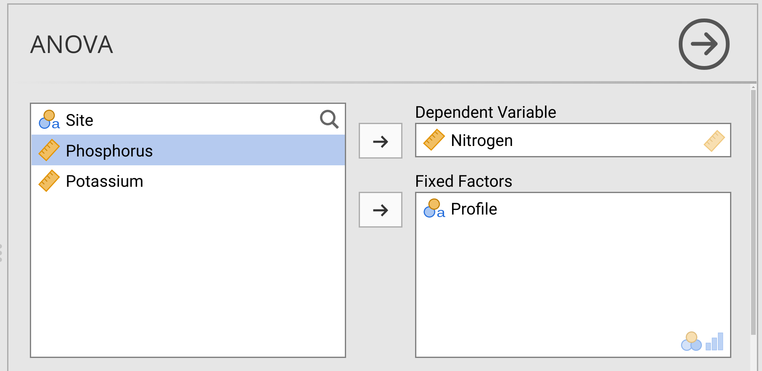The height and width of the screenshot is (371, 762).
Task: Select the Site variable in the list
Action: click(79, 120)
